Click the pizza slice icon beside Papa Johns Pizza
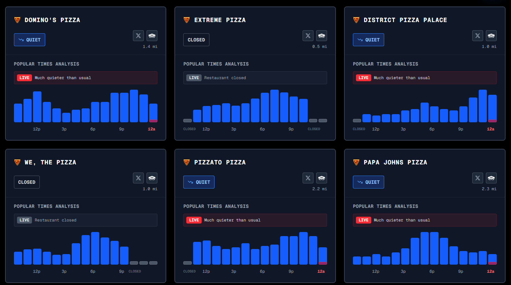Image resolution: width=511 pixels, height=285 pixels. pos(356,162)
